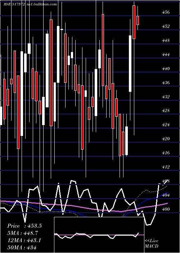Click the Price : 453.5 readout
180x253 pixels.
[x=24, y=226]
